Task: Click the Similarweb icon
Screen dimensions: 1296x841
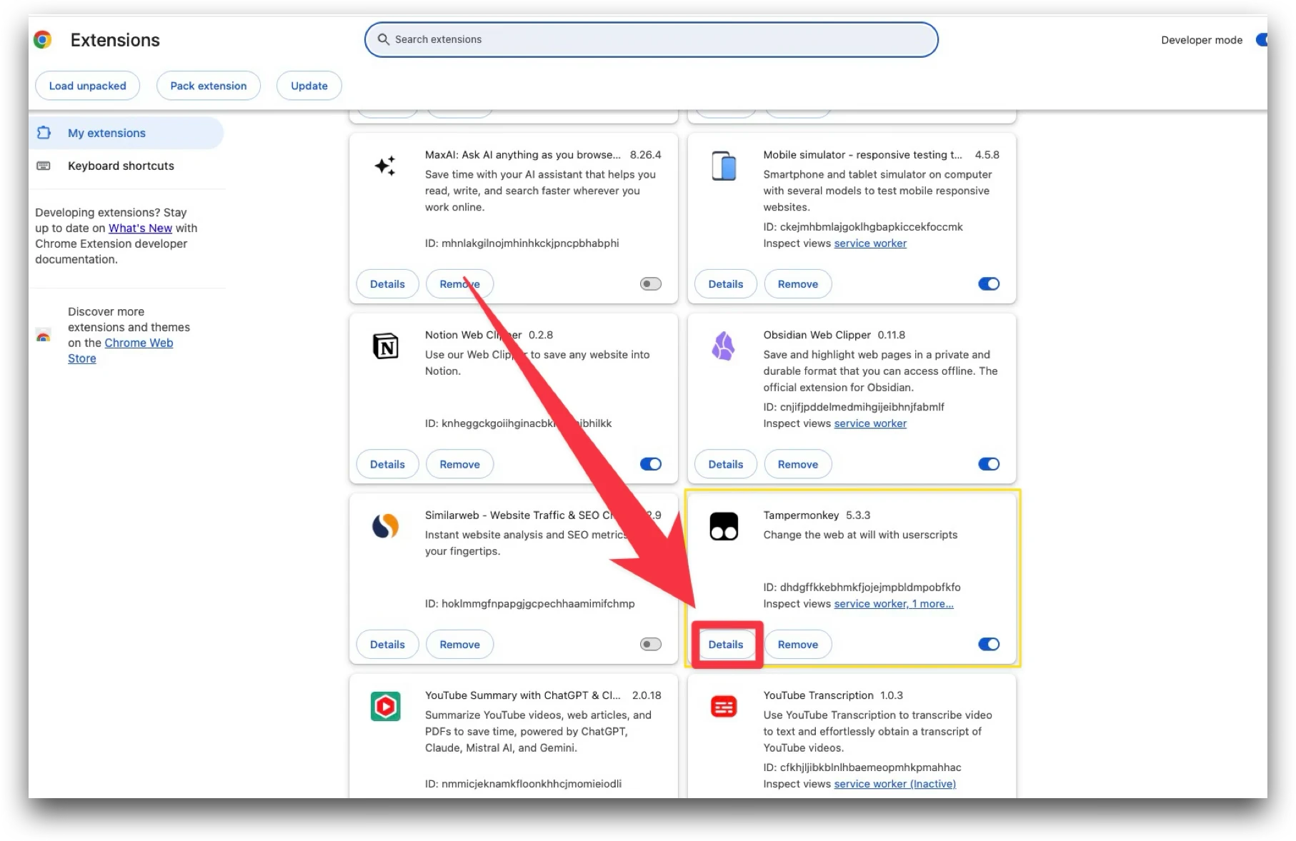Action: coord(386,526)
